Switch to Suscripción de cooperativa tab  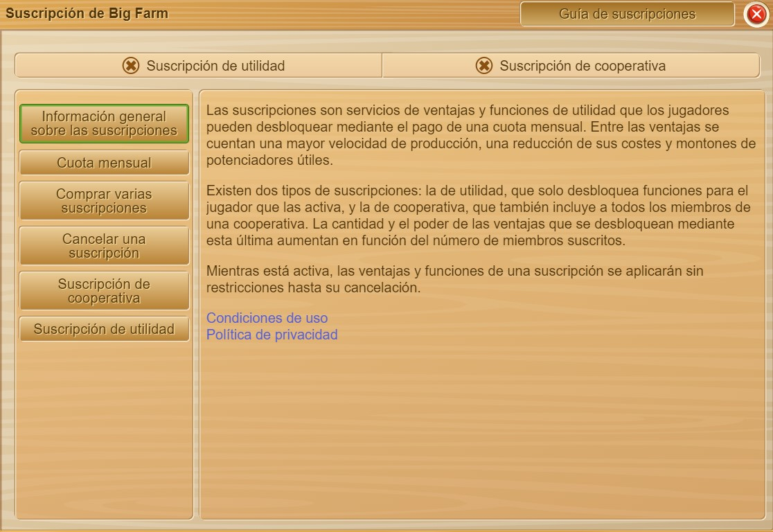pos(571,66)
